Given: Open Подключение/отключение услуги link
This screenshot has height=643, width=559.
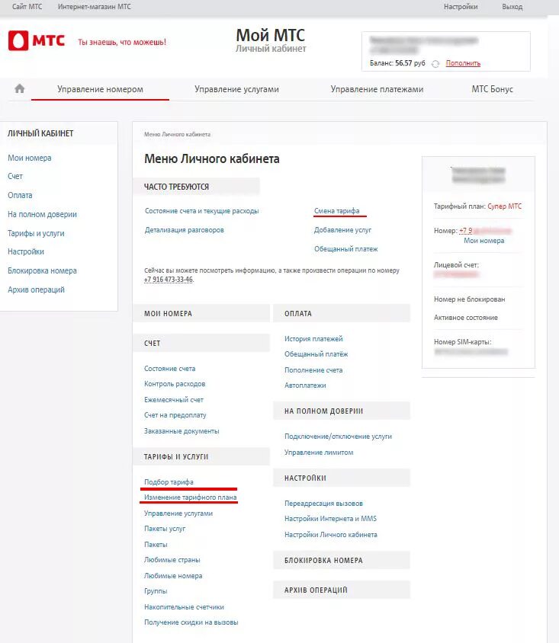Looking at the screenshot, I should pos(338,437).
